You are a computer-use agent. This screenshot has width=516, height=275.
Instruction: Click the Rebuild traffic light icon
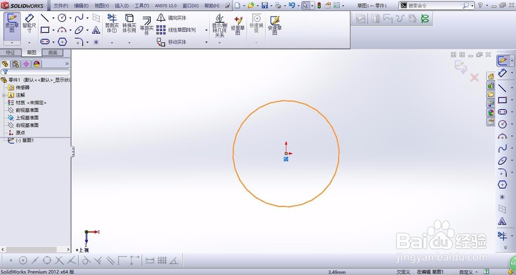(319, 5)
